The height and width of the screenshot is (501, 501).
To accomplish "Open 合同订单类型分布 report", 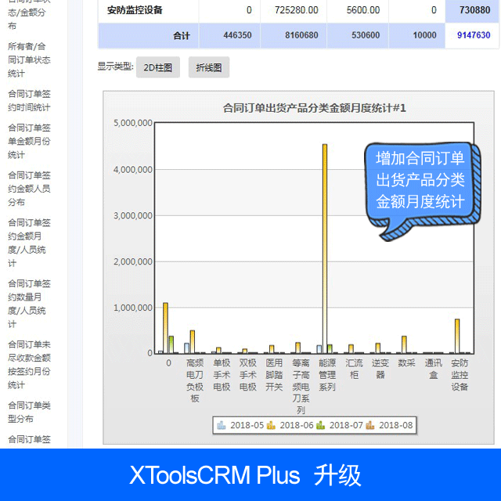I will (29, 412).
